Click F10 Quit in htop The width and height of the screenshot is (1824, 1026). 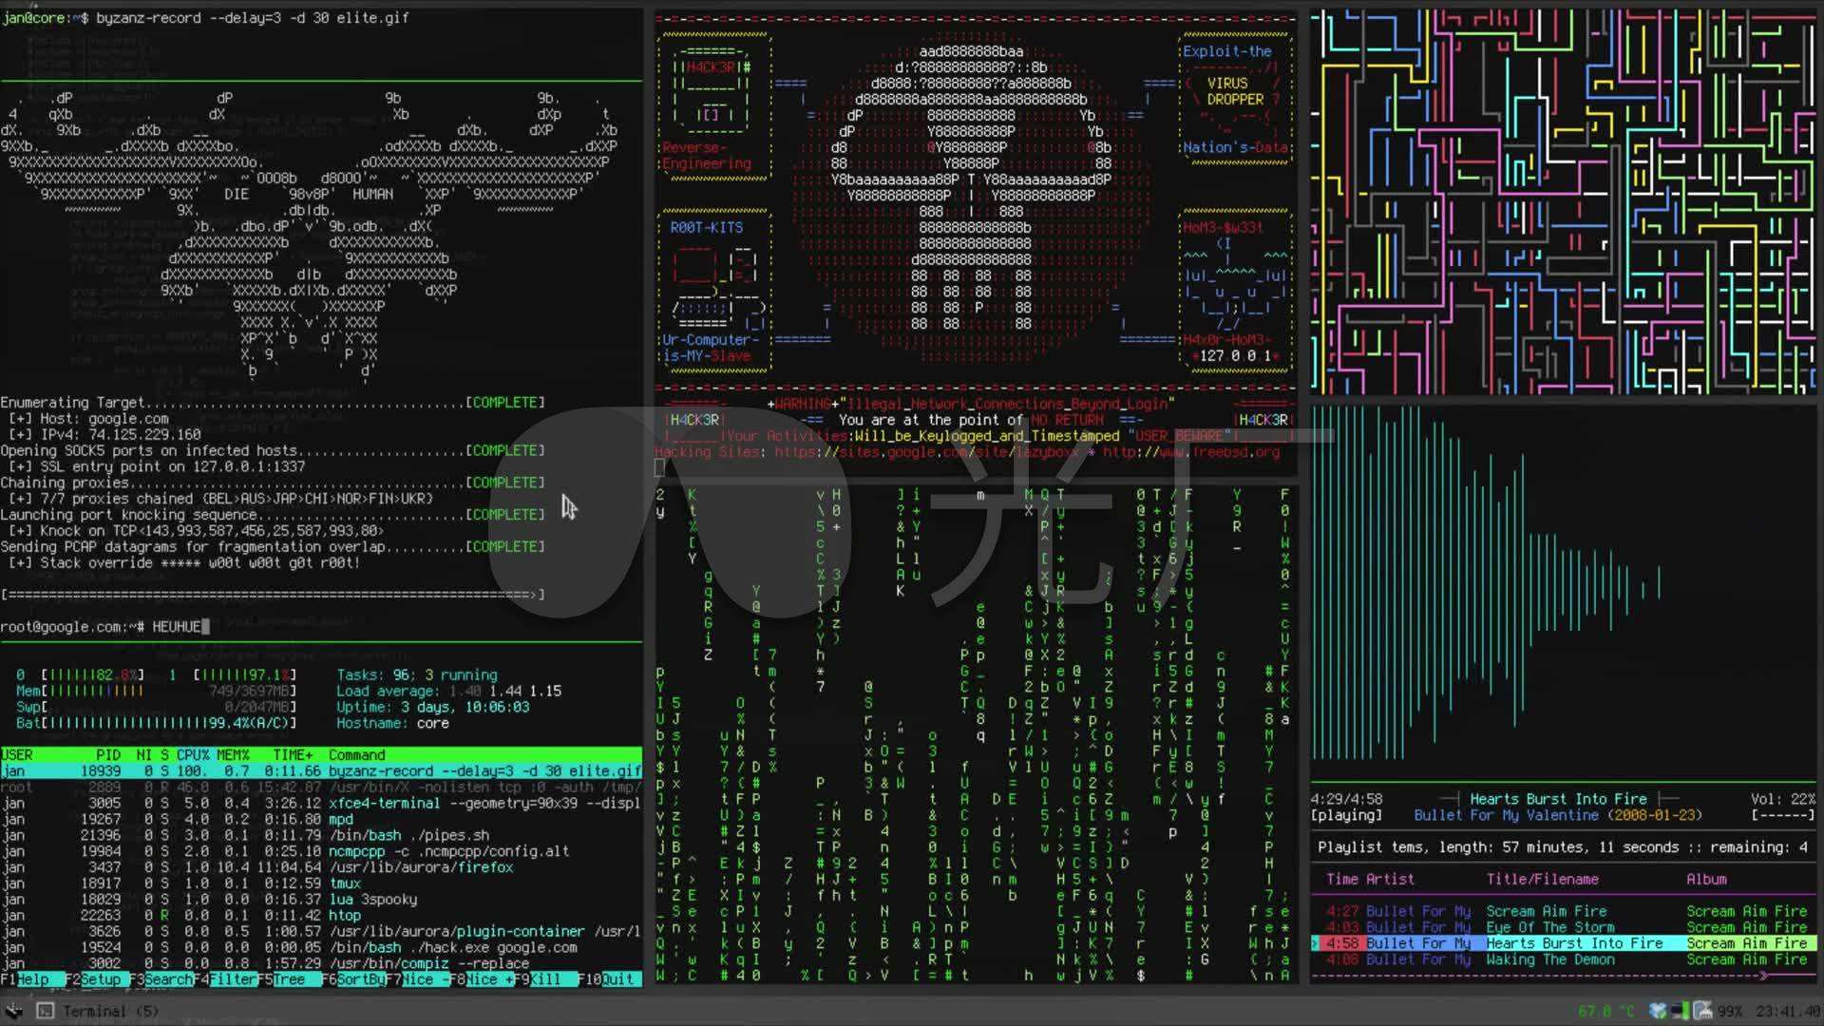tap(611, 979)
